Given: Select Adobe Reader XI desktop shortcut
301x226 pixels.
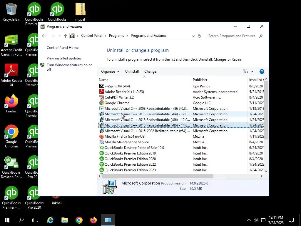Looking at the screenshot, I should [11, 75].
